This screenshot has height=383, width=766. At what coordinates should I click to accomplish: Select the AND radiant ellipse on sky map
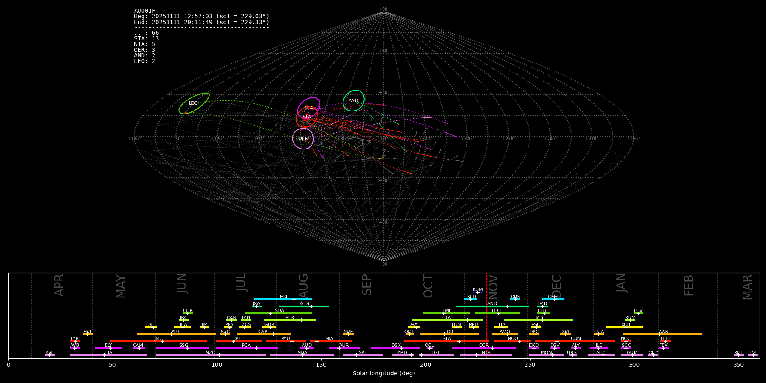tap(354, 101)
